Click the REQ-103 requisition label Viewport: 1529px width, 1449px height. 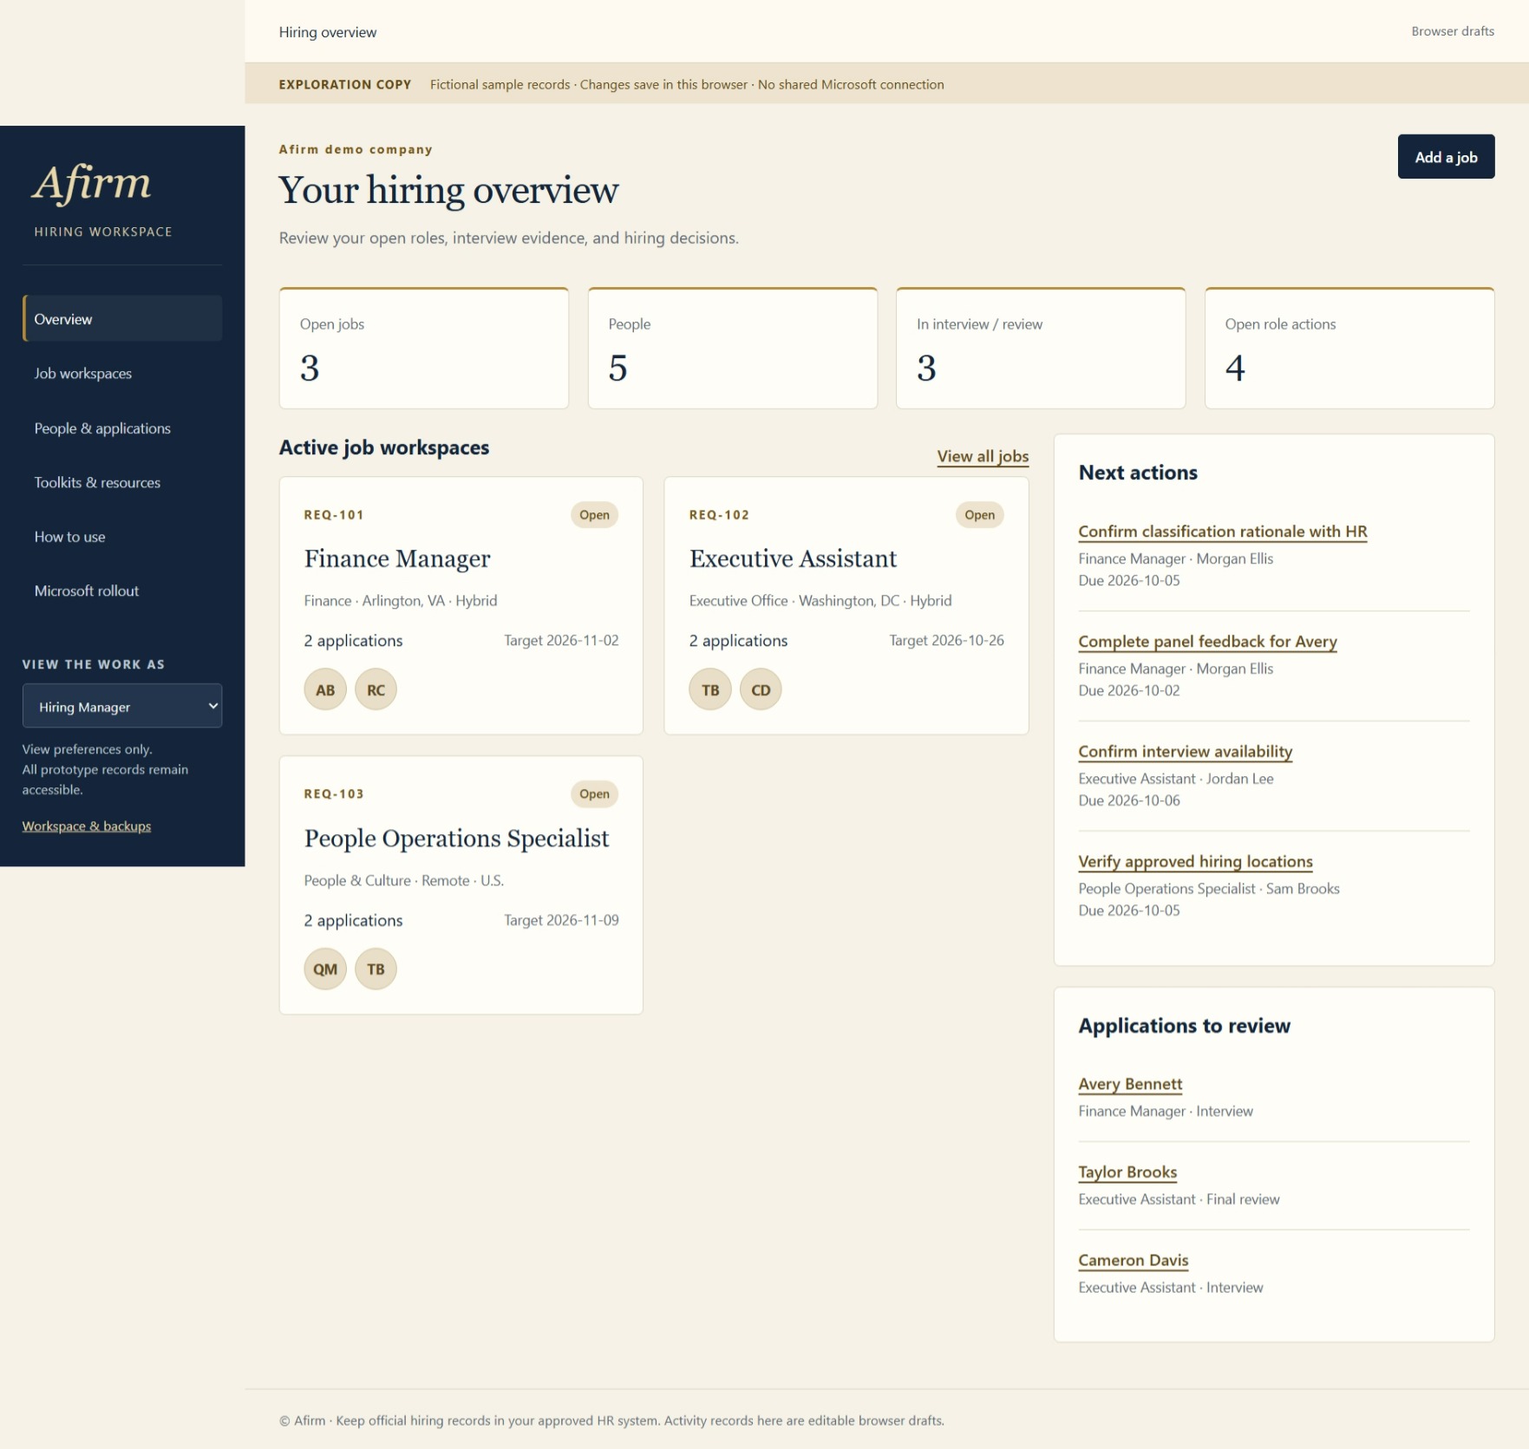point(334,794)
